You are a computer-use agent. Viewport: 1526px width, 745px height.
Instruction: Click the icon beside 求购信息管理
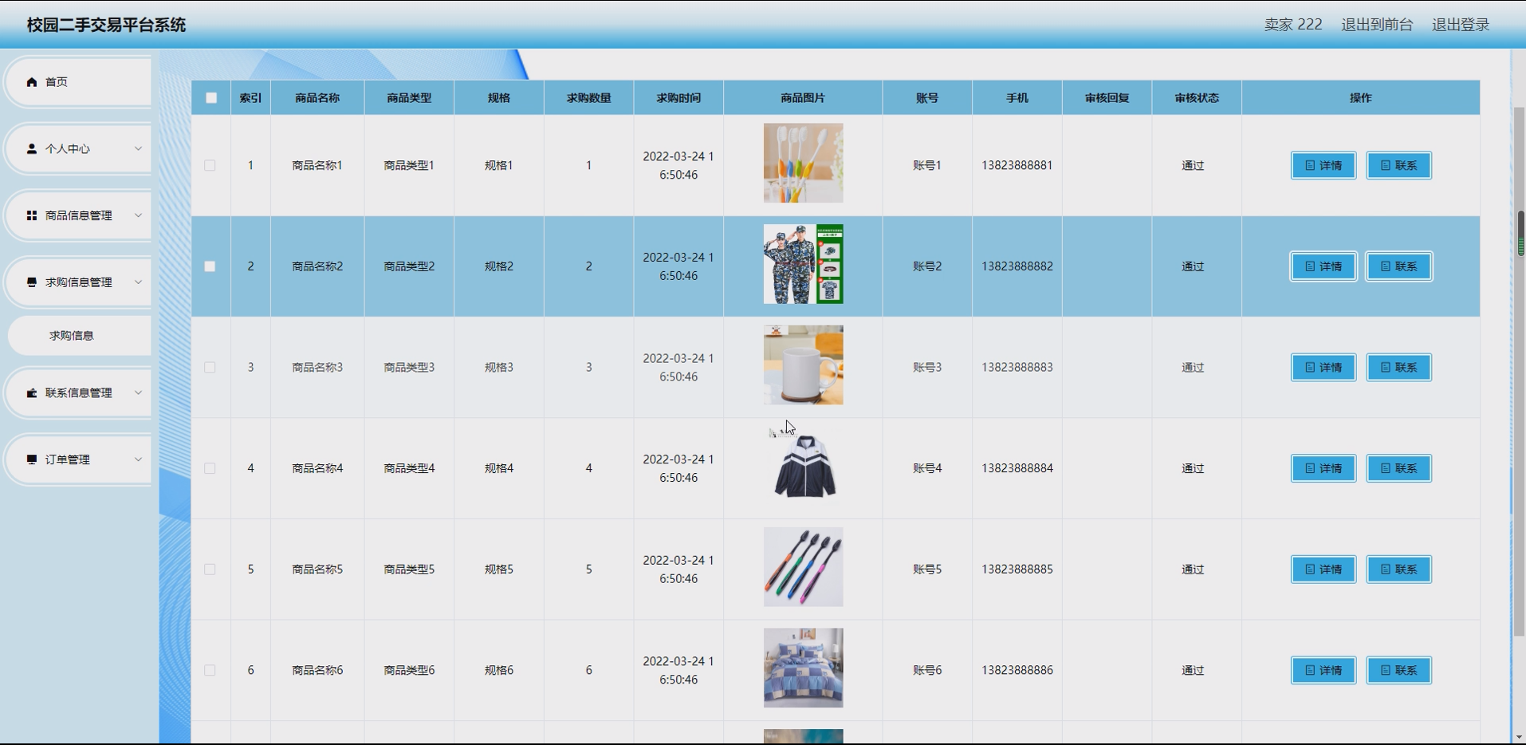tap(32, 282)
